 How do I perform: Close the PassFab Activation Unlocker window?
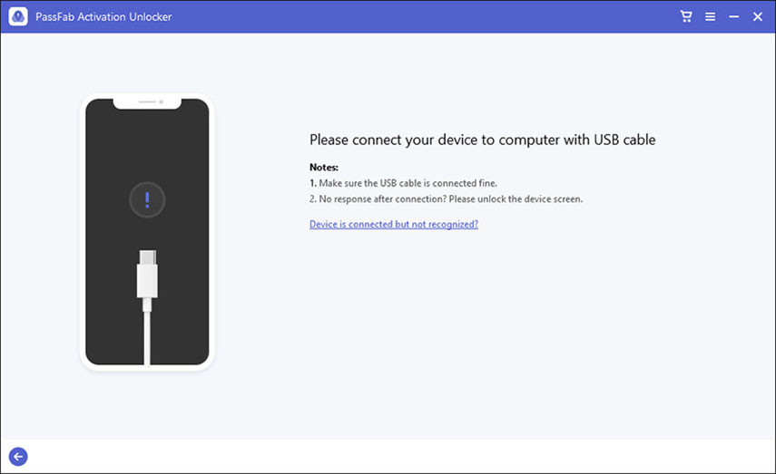[757, 16]
